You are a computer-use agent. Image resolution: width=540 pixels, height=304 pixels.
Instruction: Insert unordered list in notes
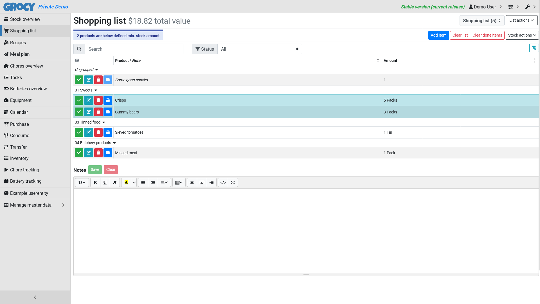[143, 183]
